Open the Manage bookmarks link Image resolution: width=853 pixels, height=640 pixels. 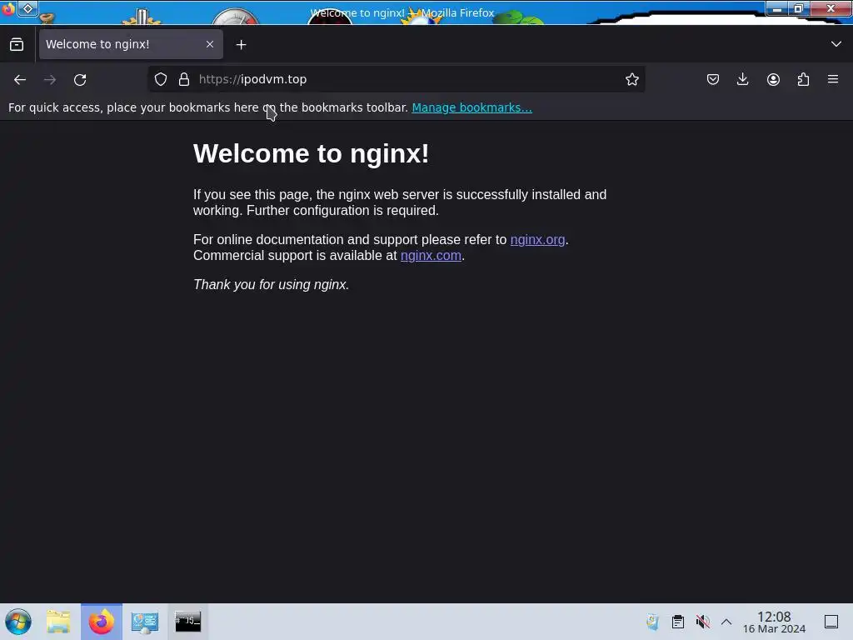471,107
